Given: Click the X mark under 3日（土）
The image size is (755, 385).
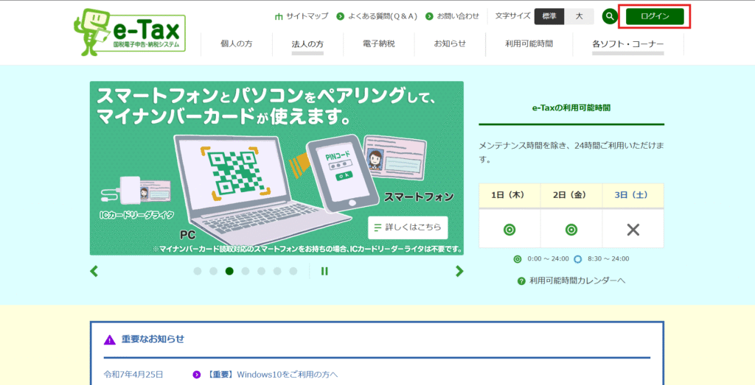Looking at the screenshot, I should 633,230.
